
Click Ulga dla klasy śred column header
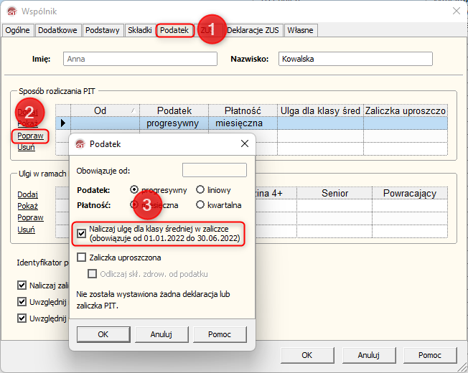320,110
